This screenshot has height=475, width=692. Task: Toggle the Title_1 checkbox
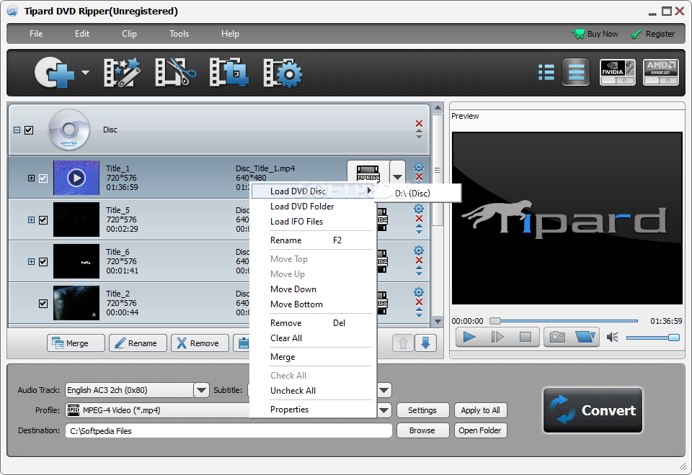tap(43, 178)
